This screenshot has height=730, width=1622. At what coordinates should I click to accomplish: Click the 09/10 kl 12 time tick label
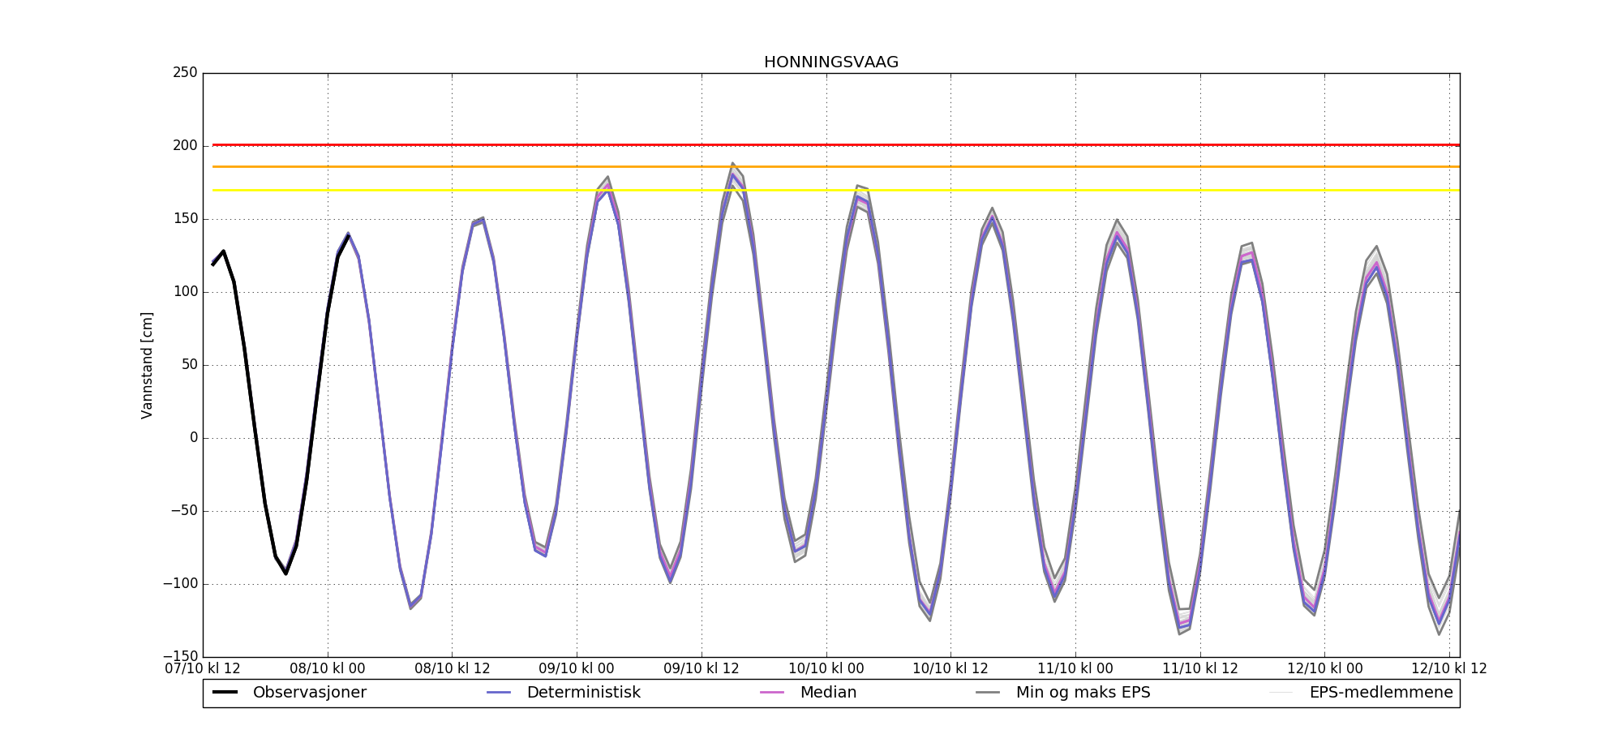[702, 669]
